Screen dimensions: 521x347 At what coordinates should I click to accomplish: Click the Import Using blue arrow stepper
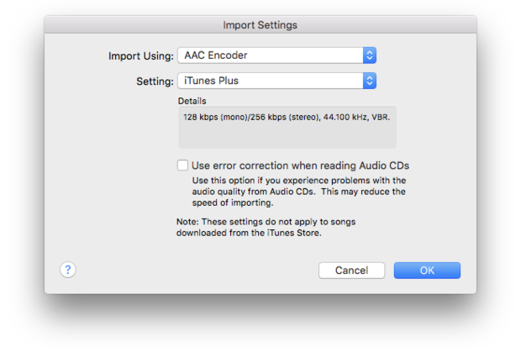tap(369, 56)
